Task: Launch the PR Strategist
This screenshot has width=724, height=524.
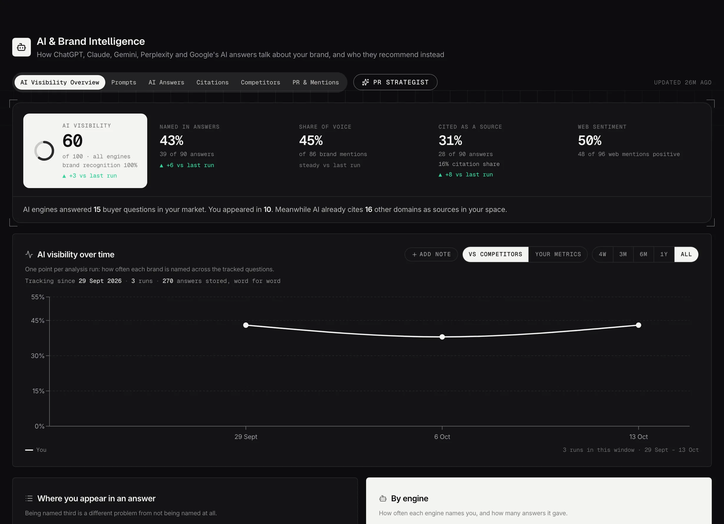Action: [x=395, y=82]
